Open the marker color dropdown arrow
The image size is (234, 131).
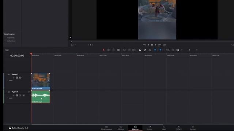[163, 50]
